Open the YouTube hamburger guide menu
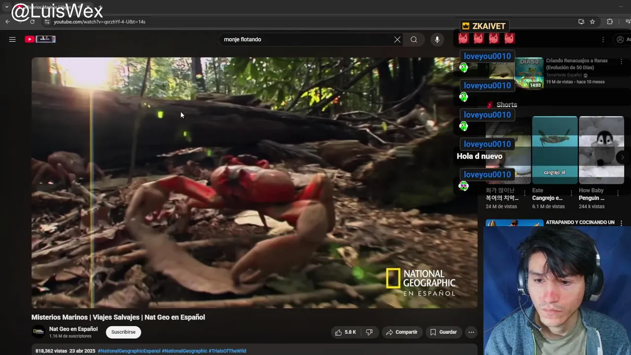This screenshot has height=355, width=631. point(12,39)
